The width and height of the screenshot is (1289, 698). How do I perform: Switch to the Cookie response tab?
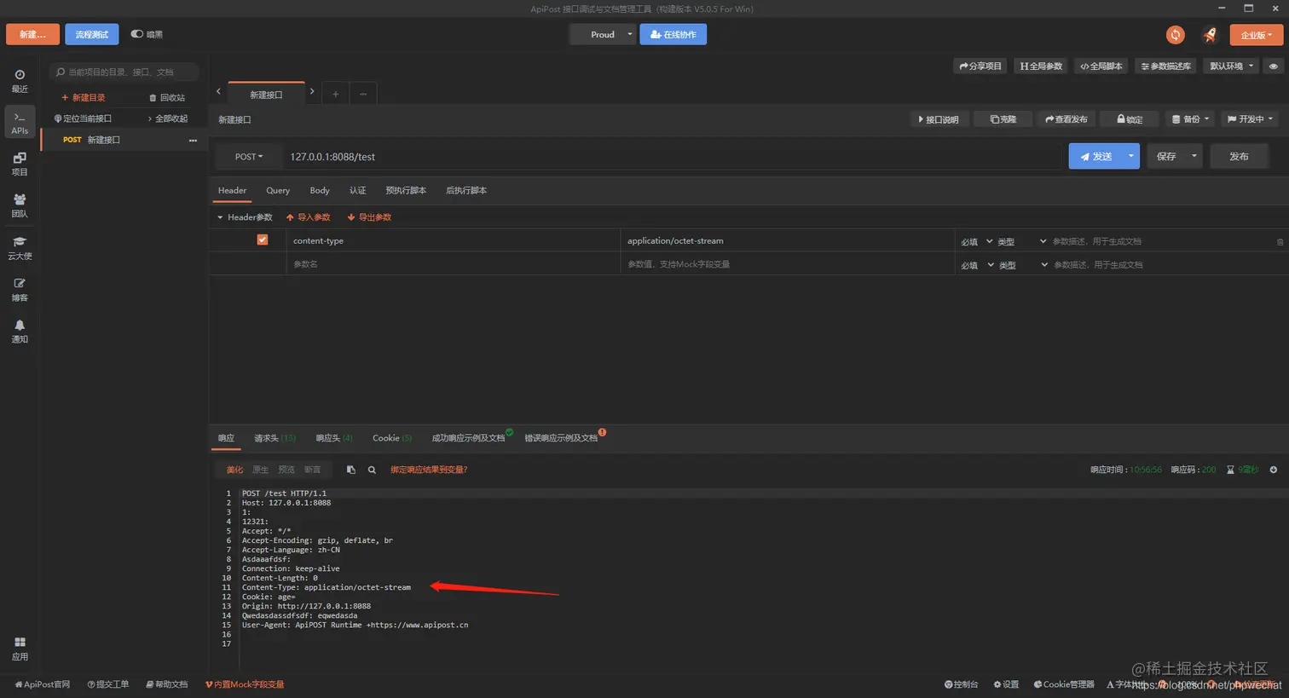tap(392, 438)
